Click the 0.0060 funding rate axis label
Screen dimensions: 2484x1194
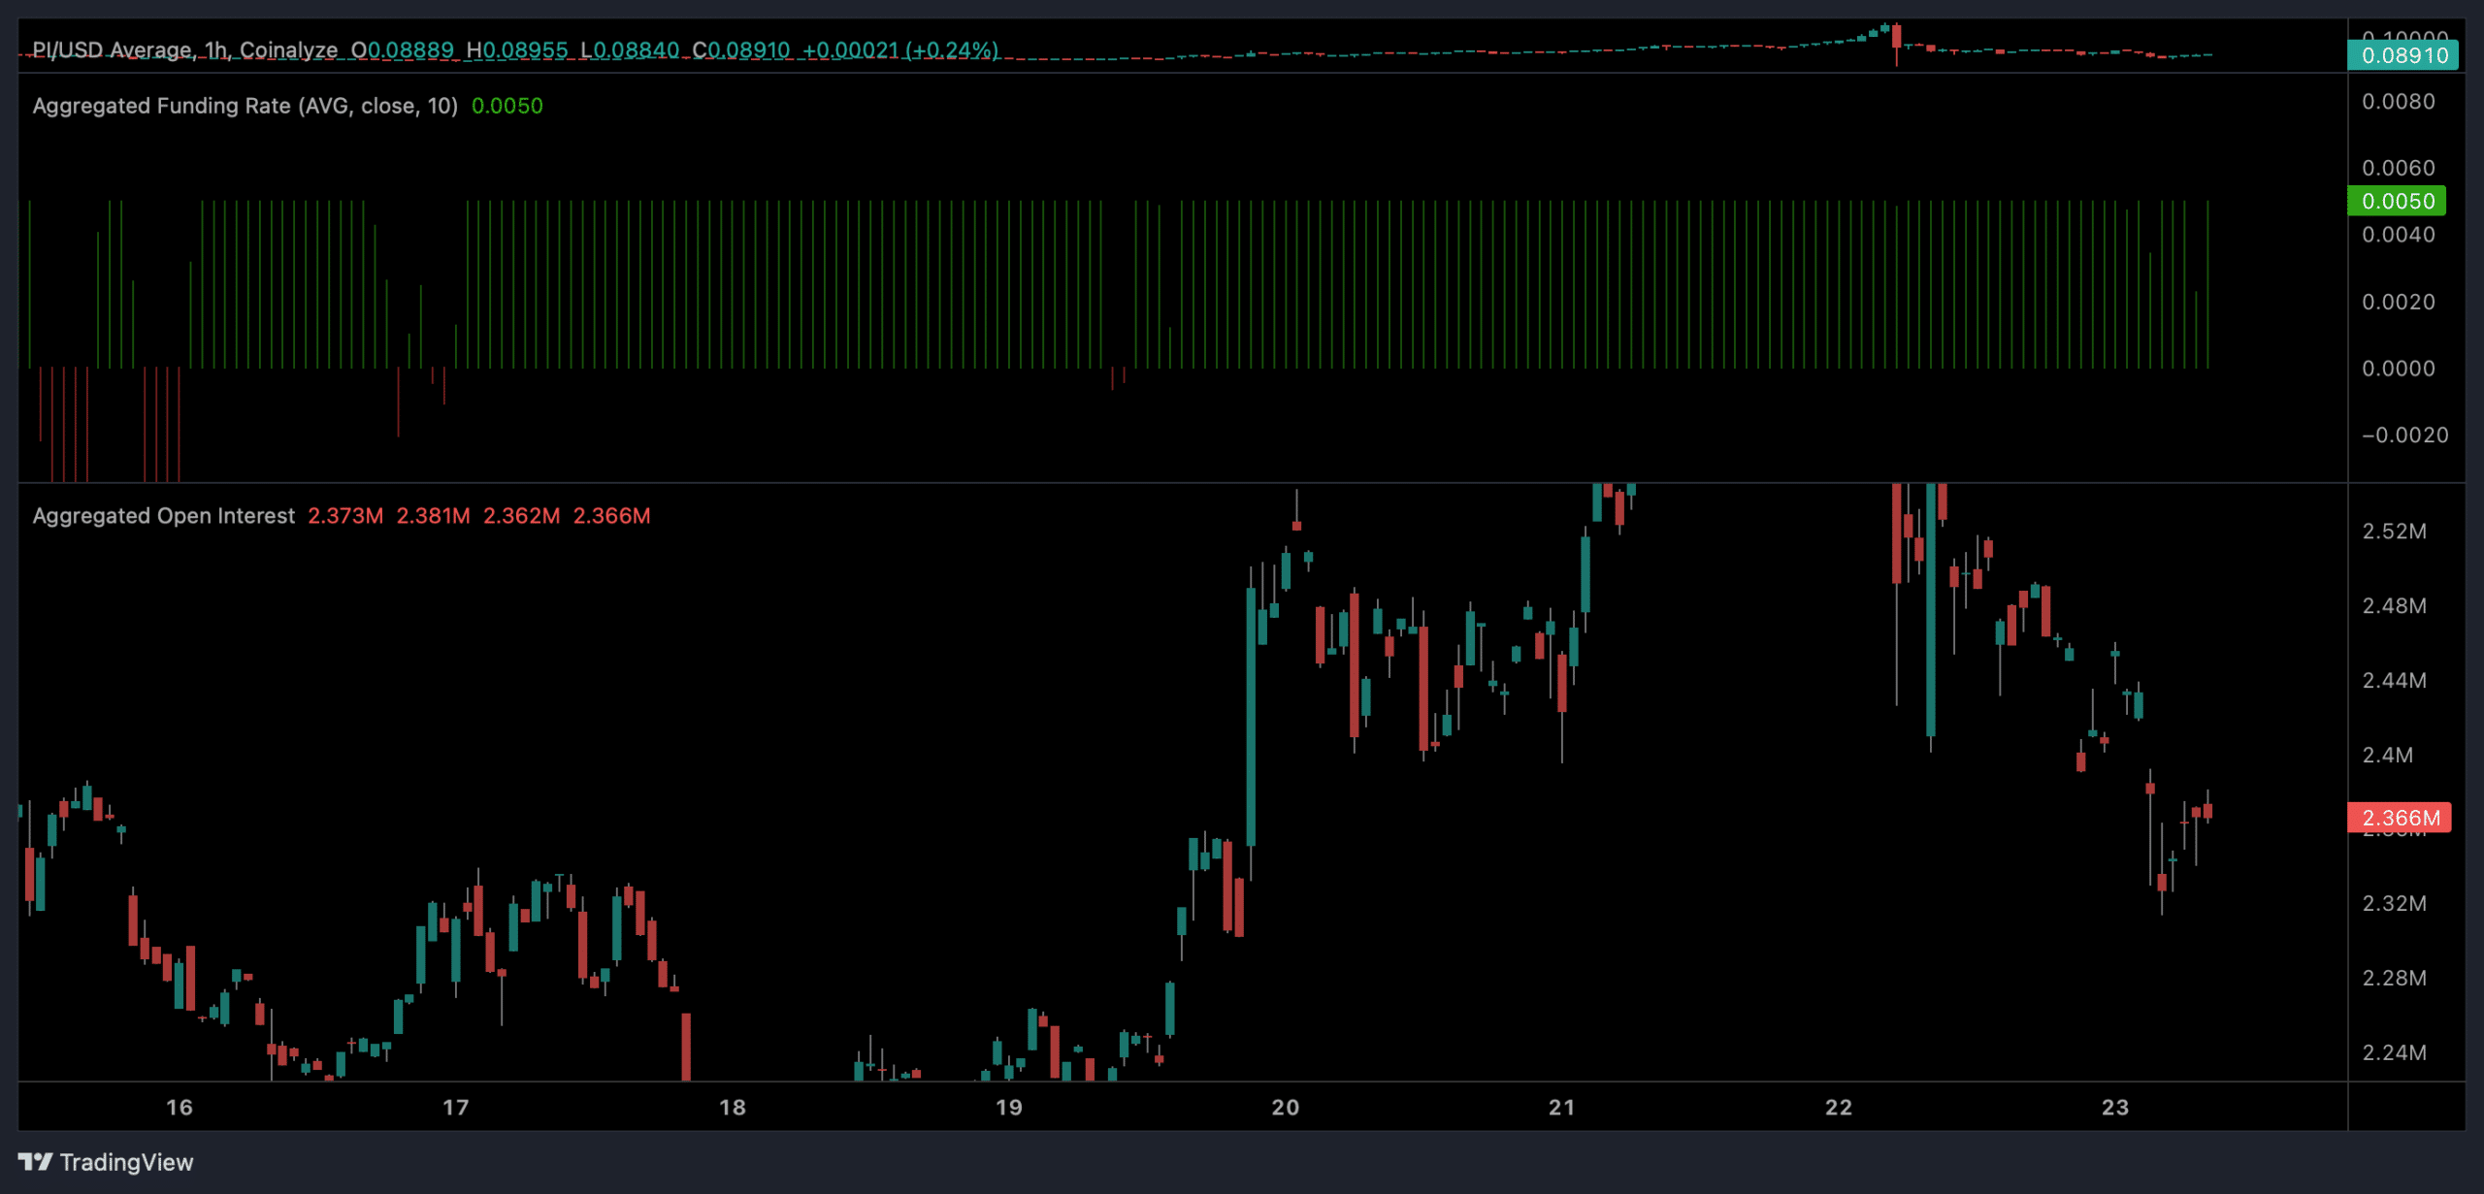pos(2398,169)
